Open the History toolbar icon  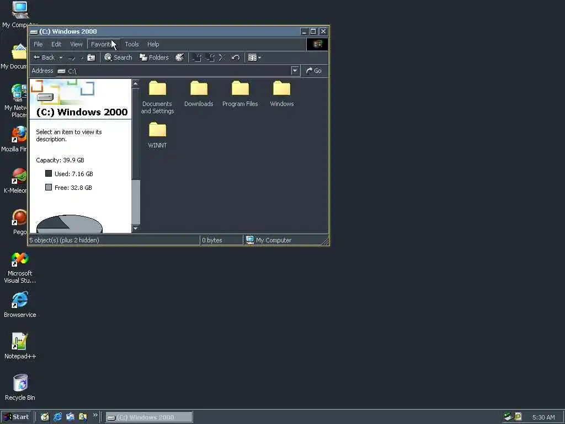tap(179, 57)
